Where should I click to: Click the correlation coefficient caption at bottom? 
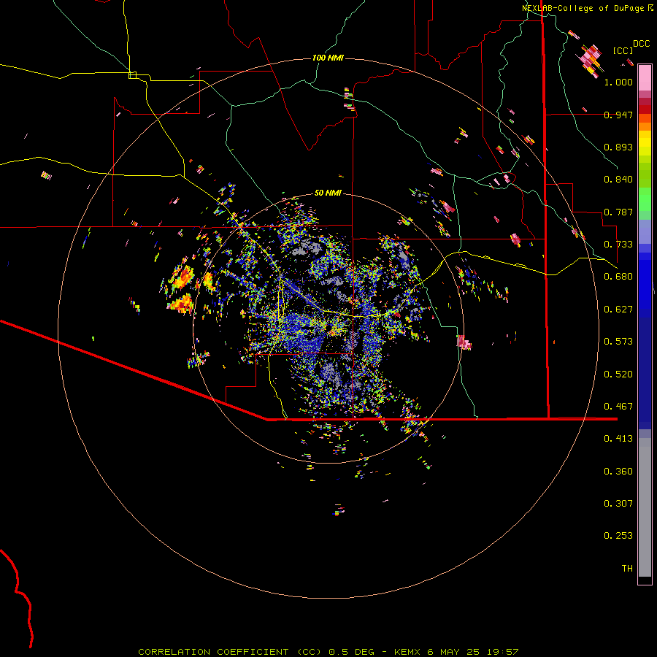328,652
